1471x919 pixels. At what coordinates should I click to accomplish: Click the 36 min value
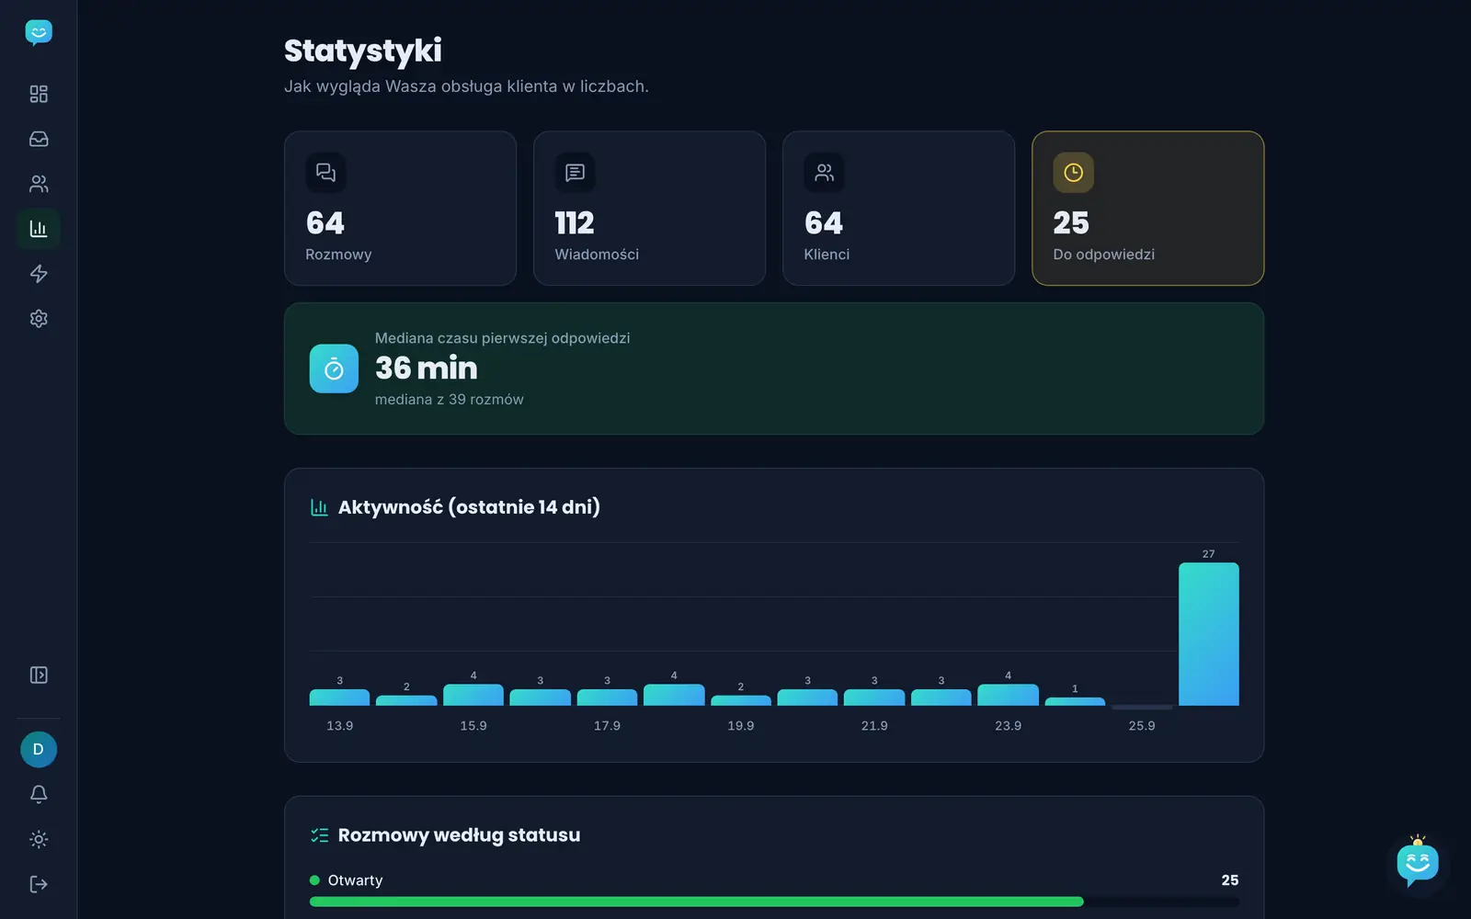click(427, 368)
